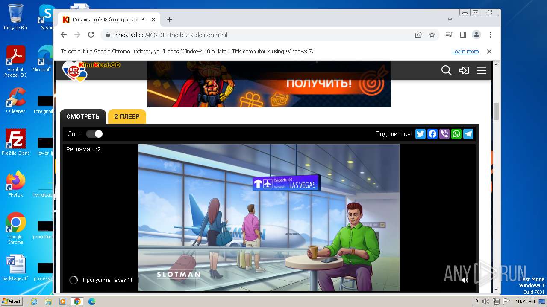The image size is (547, 307).
Task: Open File Explorer from taskbar
Action: pyautogui.click(x=48, y=301)
